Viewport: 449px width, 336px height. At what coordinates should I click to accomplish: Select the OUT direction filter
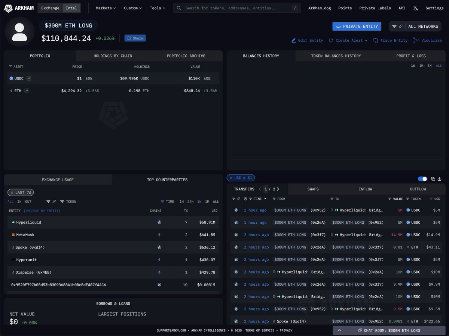[x=28, y=202]
